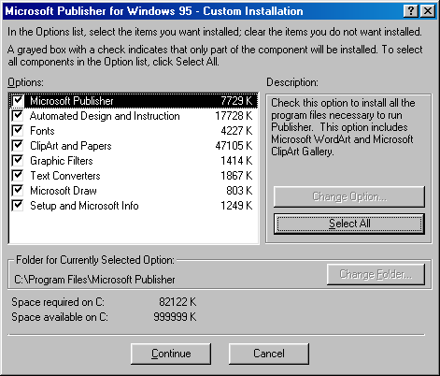Uncheck the Microsoft Publisher checkbox
The height and width of the screenshot is (376, 440).
18,100
